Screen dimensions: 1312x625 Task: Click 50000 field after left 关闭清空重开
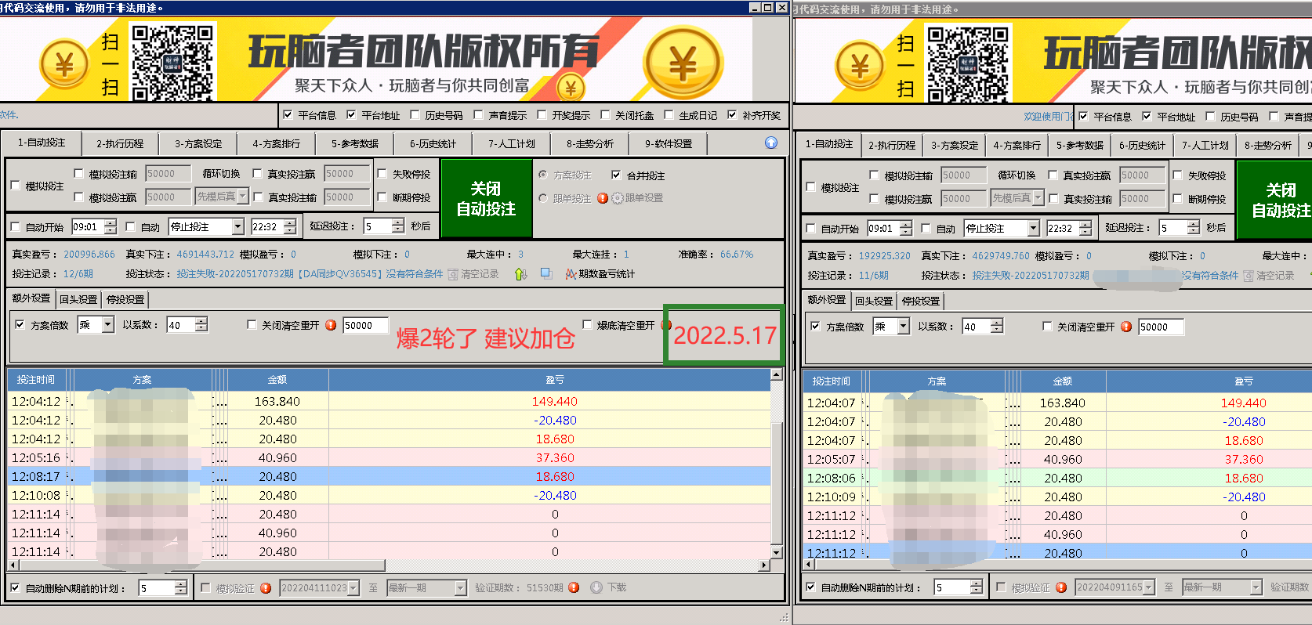point(365,325)
